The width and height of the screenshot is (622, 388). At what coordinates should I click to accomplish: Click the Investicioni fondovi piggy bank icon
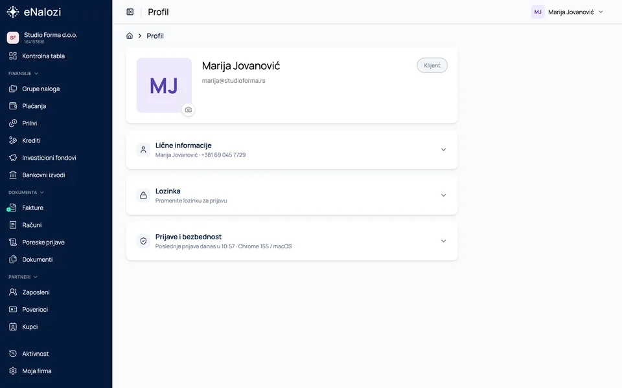click(13, 158)
